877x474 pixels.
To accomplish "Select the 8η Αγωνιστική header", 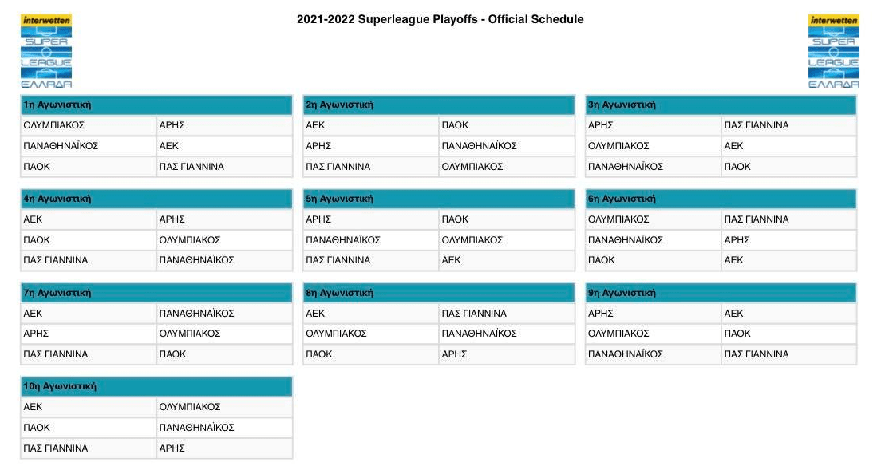I will (339, 293).
